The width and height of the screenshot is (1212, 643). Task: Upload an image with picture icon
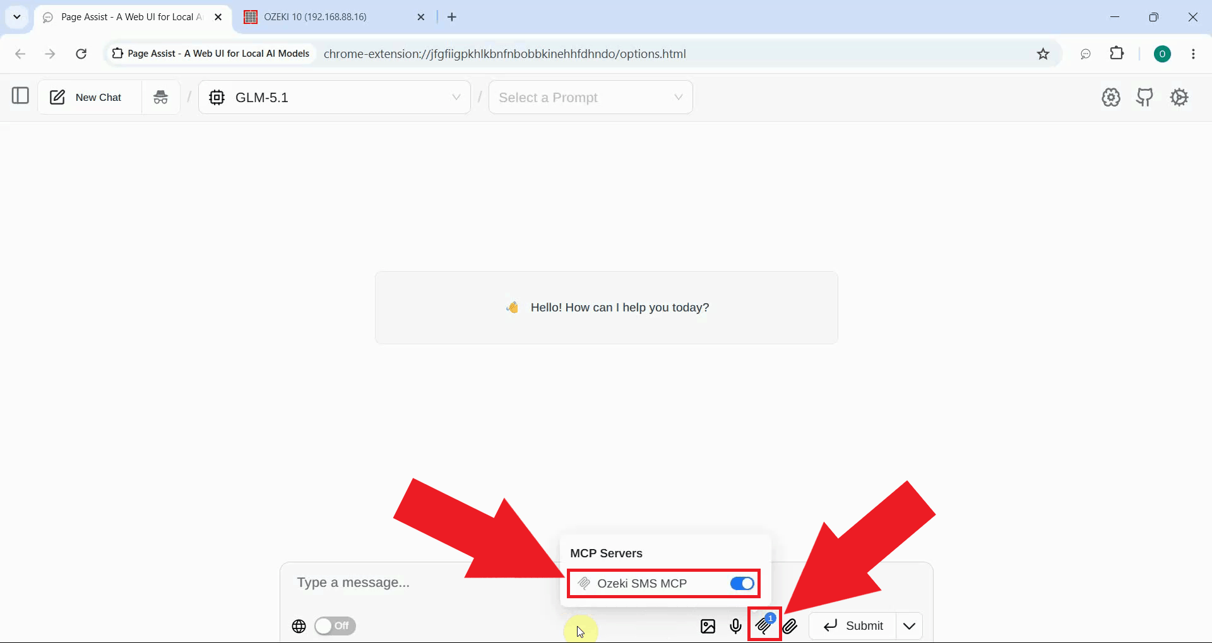tap(708, 626)
